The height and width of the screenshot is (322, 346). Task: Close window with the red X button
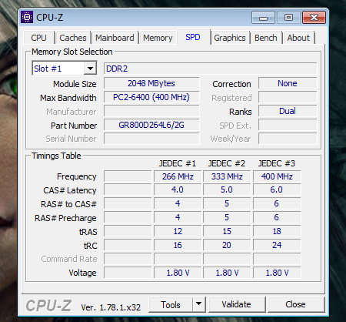(x=314, y=18)
